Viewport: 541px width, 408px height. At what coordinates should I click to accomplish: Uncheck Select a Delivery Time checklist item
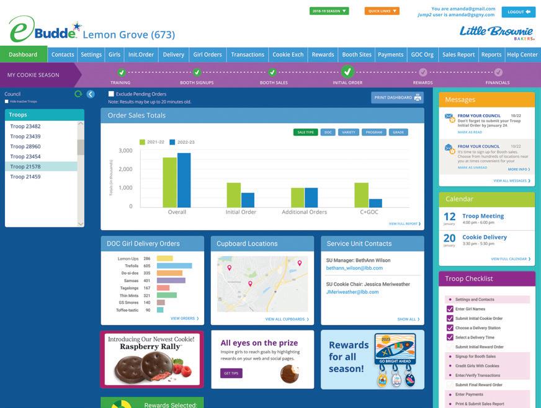tap(450, 337)
